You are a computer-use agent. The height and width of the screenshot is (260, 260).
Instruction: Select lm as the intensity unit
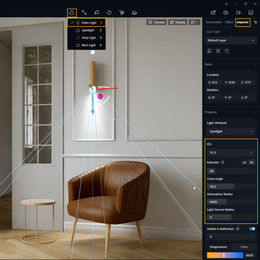[251, 162]
